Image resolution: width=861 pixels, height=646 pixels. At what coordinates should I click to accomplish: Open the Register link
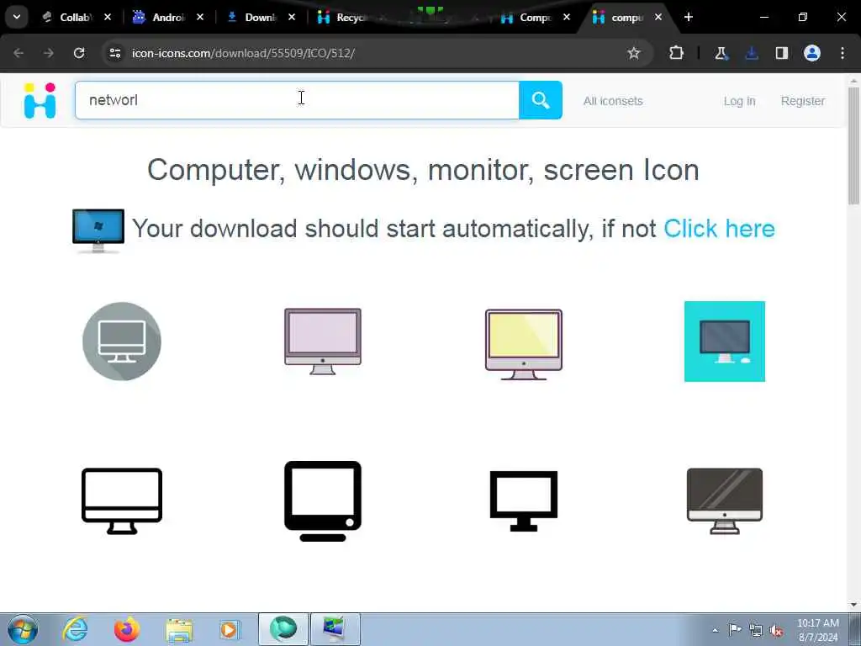coord(803,101)
